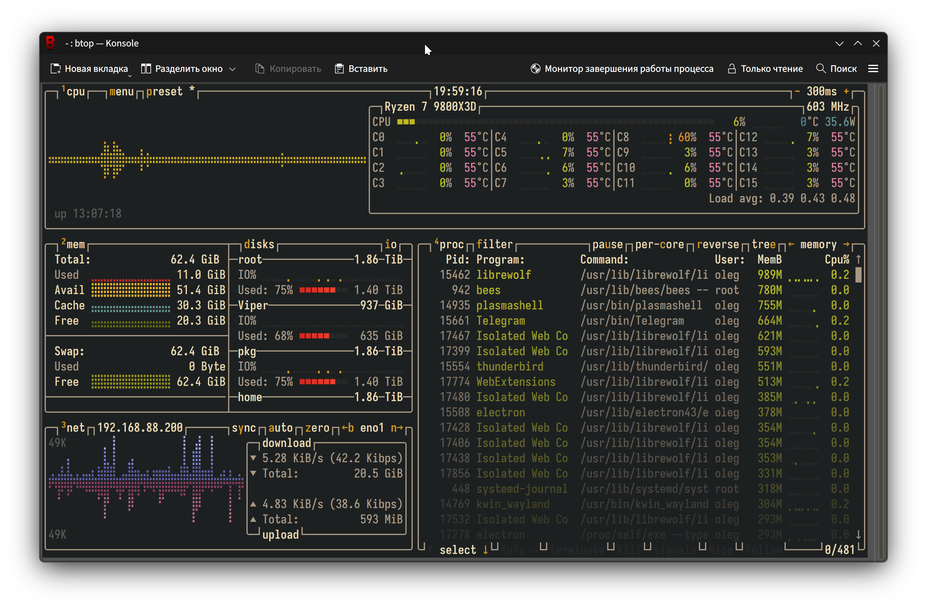The height and width of the screenshot is (609, 927).
Task: Toggle the proc box label
Action: (449, 245)
